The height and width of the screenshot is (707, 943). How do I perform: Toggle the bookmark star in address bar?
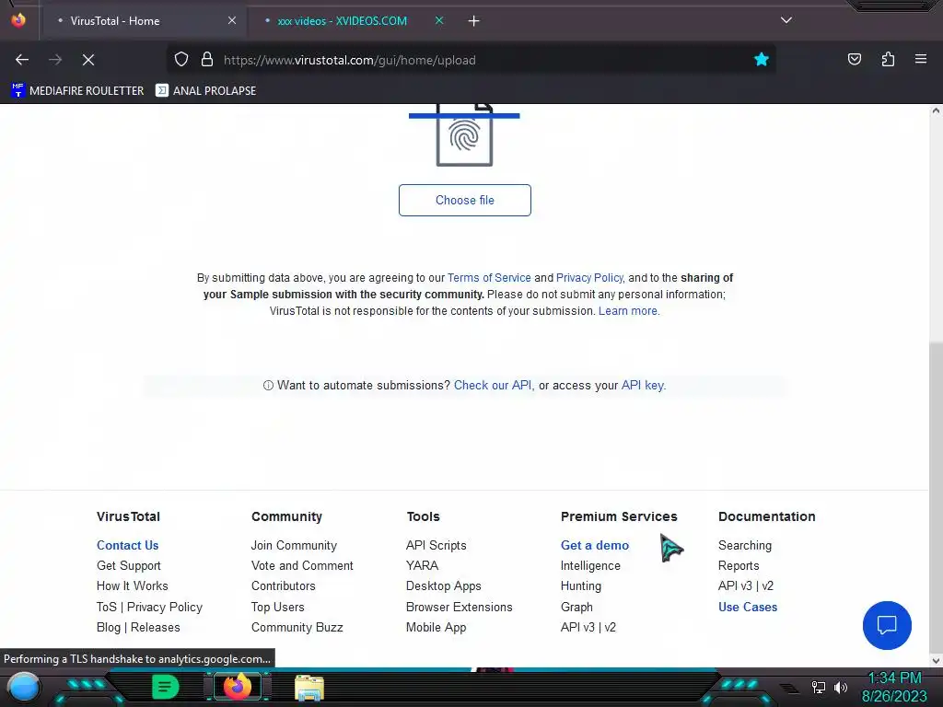(x=761, y=59)
